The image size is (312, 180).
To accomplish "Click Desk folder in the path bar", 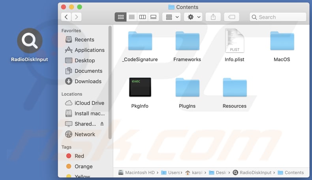I will [218, 172].
